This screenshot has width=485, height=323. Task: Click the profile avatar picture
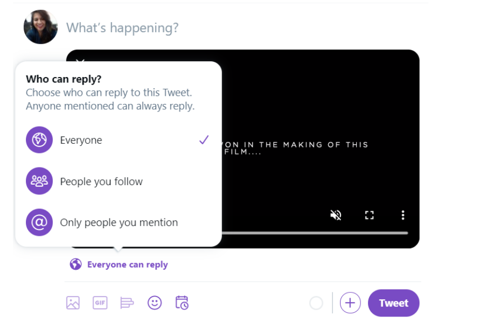pos(40,27)
